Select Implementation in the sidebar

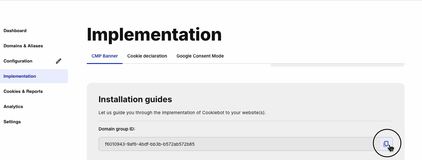(x=20, y=76)
